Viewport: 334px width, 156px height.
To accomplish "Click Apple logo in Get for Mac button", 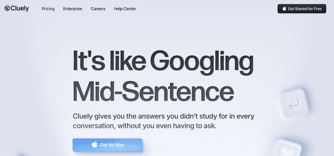I will point(95,145).
